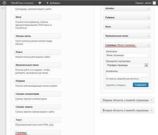Click Удалить link in widget

pyautogui.click(x=110, y=85)
